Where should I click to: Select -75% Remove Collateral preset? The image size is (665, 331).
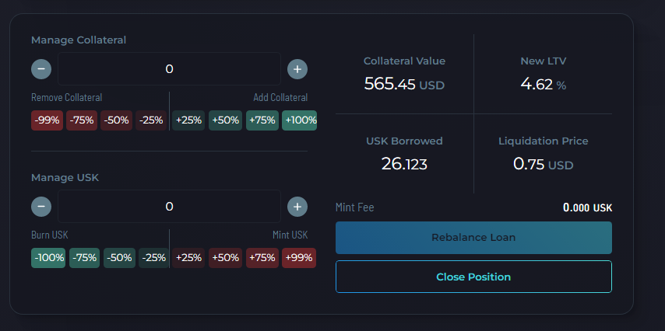tap(82, 120)
